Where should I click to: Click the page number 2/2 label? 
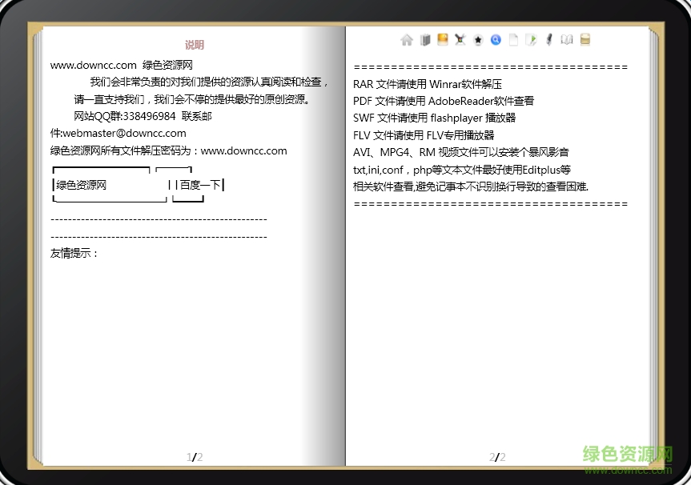497,456
